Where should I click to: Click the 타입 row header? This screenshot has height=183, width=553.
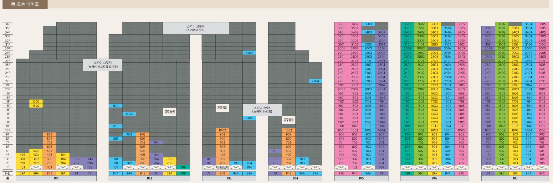click(8, 174)
